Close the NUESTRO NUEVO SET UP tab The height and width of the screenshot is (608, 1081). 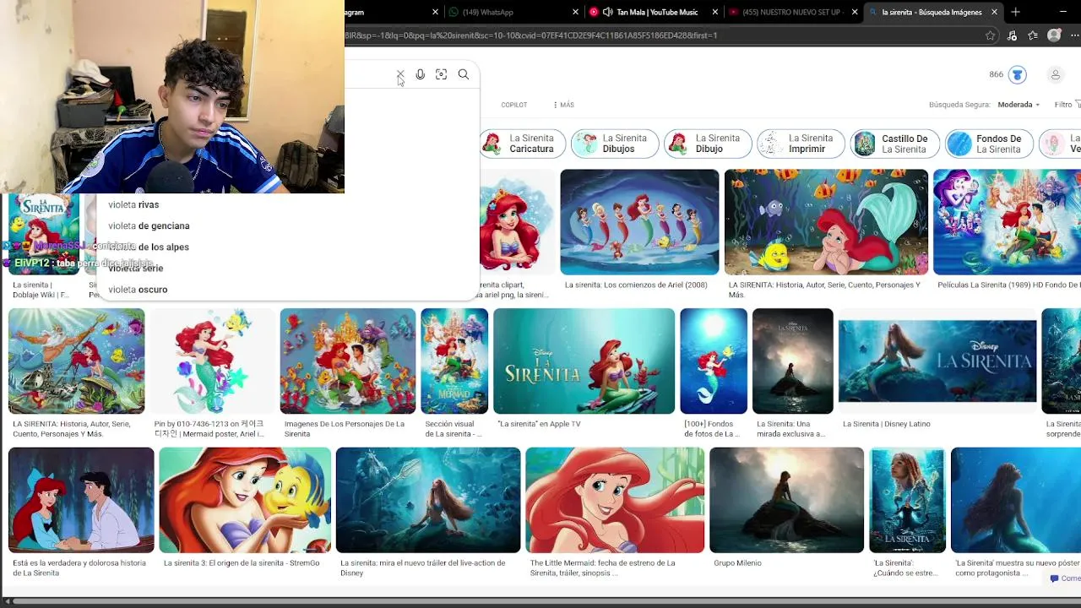855,12
